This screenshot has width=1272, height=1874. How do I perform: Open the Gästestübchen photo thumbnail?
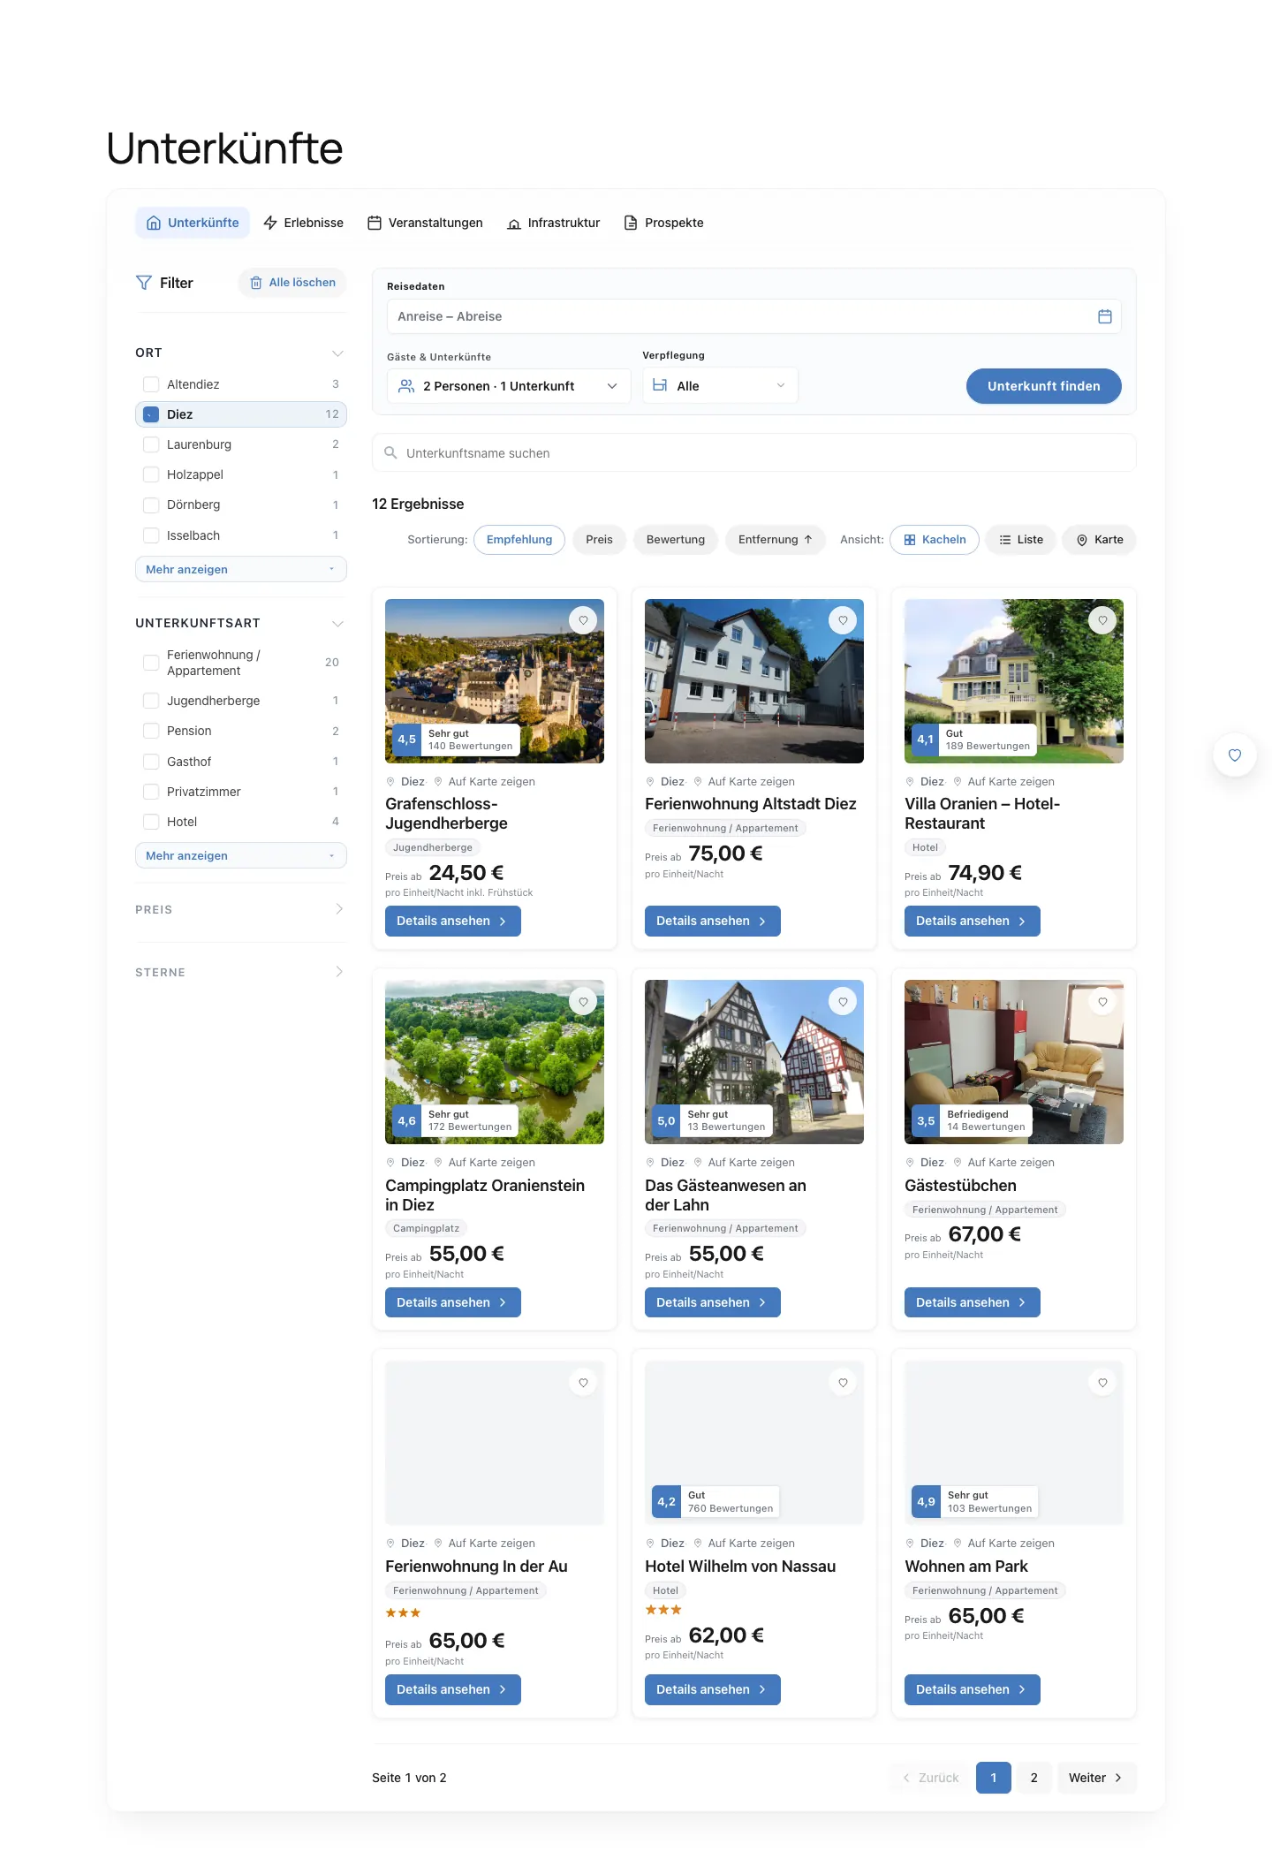pyautogui.click(x=1013, y=1062)
